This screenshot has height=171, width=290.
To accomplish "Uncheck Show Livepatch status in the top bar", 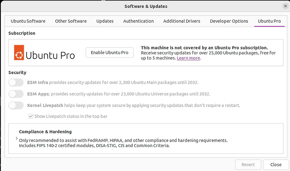I will pyautogui.click(x=31, y=116).
